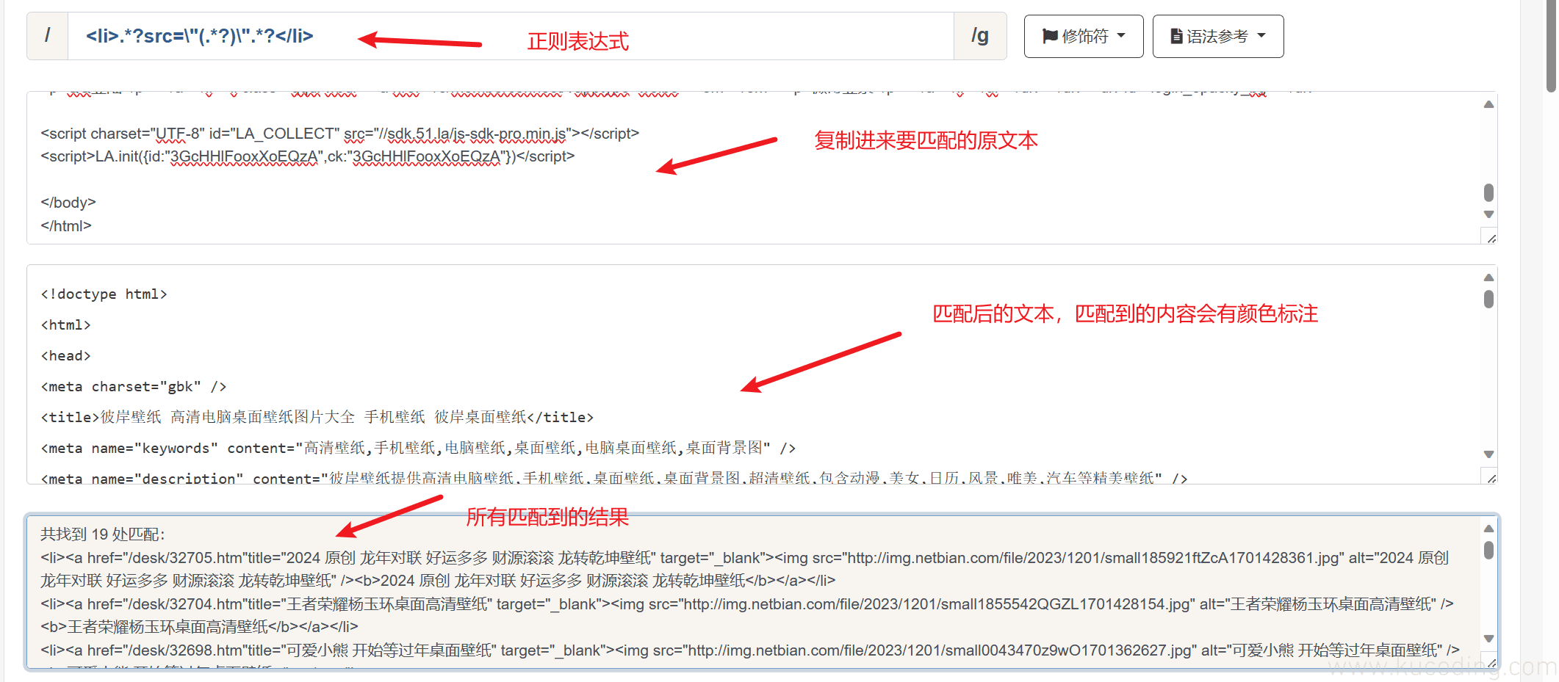Image resolution: width=1559 pixels, height=682 pixels.
Task: Click scrollbar thumb of results textarea
Action: click(1488, 550)
